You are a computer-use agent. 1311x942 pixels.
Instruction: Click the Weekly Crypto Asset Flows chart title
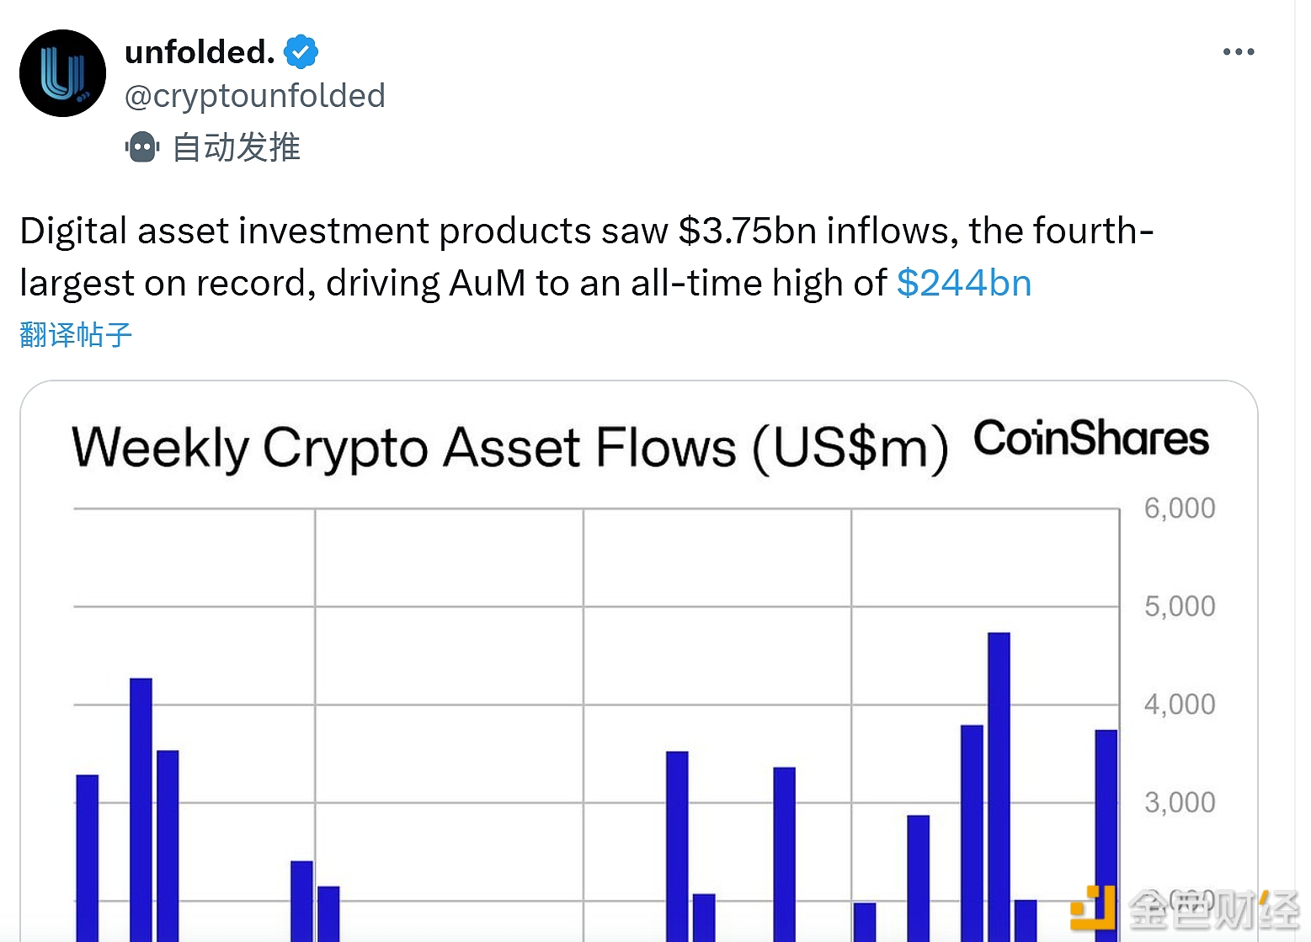pos(509,447)
